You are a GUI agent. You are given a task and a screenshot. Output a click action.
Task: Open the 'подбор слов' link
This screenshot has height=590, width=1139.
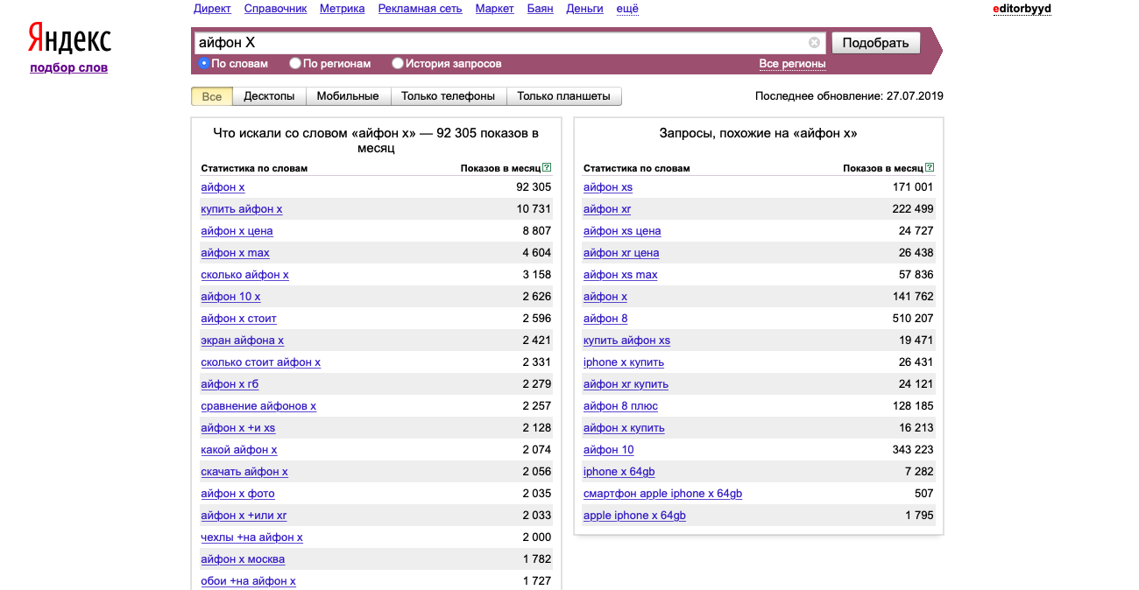point(68,67)
